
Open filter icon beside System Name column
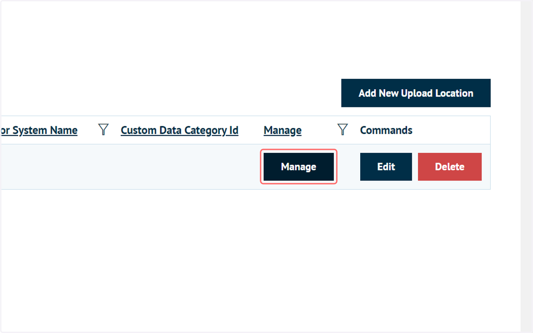103,129
